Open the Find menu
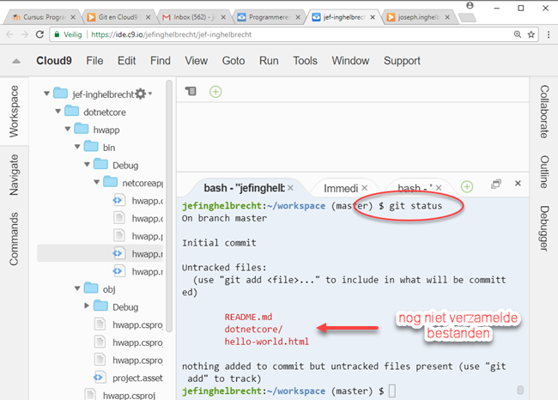The image size is (558, 400). [161, 61]
